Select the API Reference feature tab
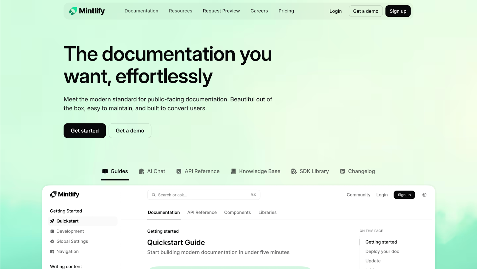The height and width of the screenshot is (269, 477). click(198, 171)
